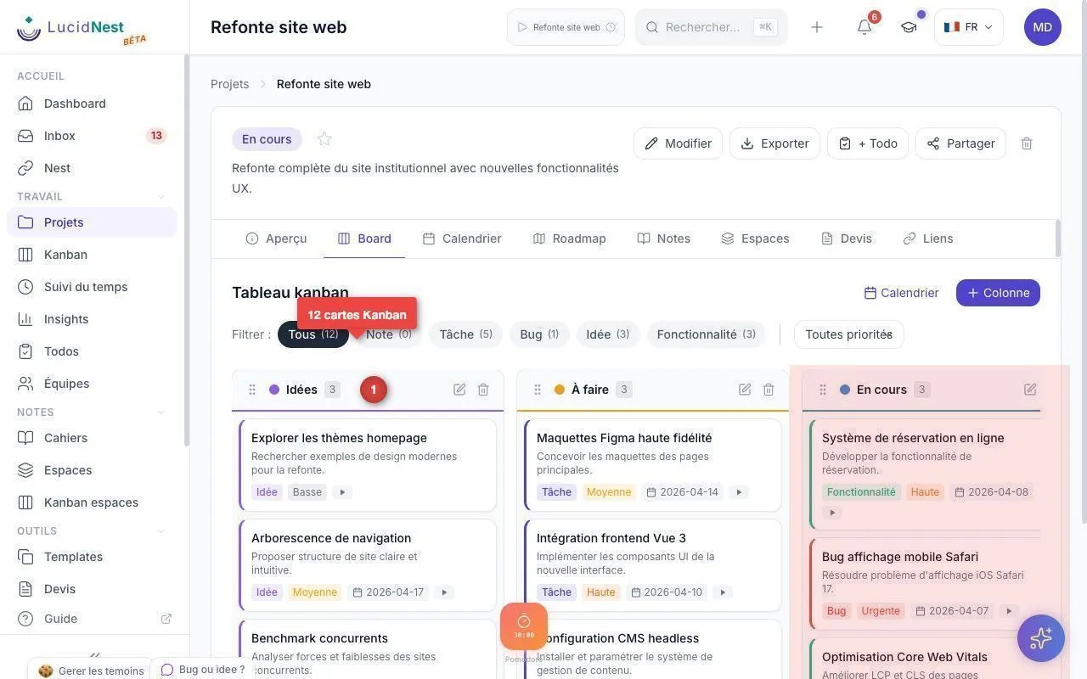This screenshot has height=679, width=1087.
Task: Start the Refonte site web timer pill
Action: click(x=566, y=27)
